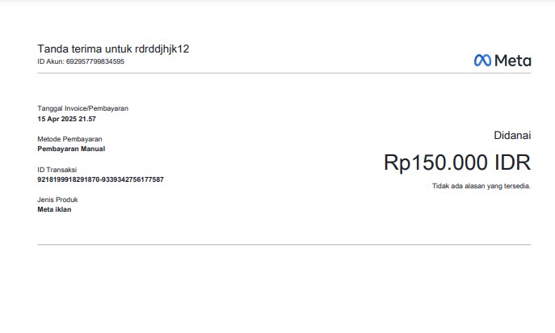Image resolution: width=555 pixels, height=333 pixels.
Task: Click 'Tidak ada alasan yang tersedia.' note
Action: click(x=481, y=187)
